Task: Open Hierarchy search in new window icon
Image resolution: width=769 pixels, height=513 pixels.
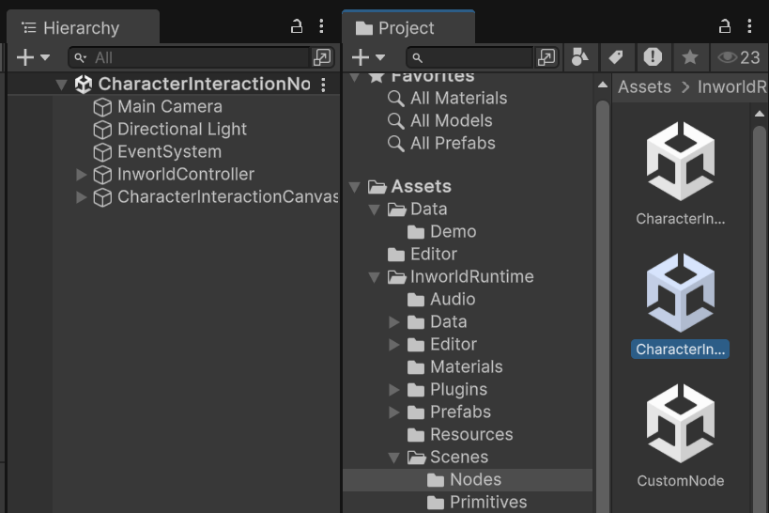Action: 322,57
